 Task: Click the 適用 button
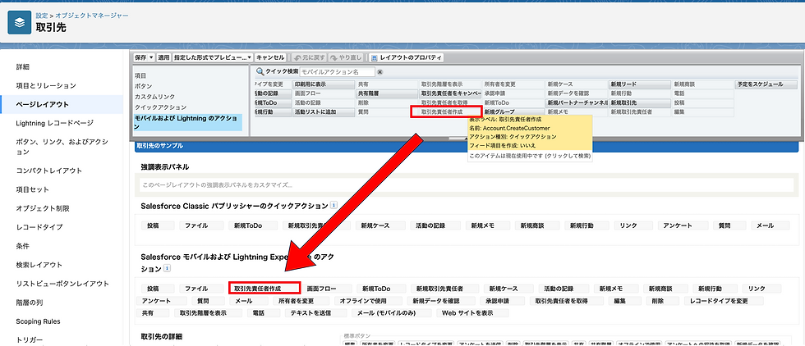tap(163, 58)
